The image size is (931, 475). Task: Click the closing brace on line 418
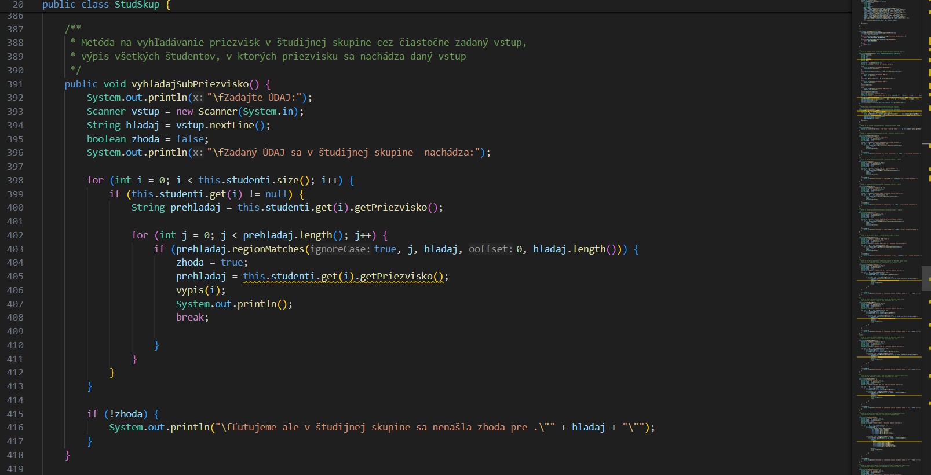[67, 455]
